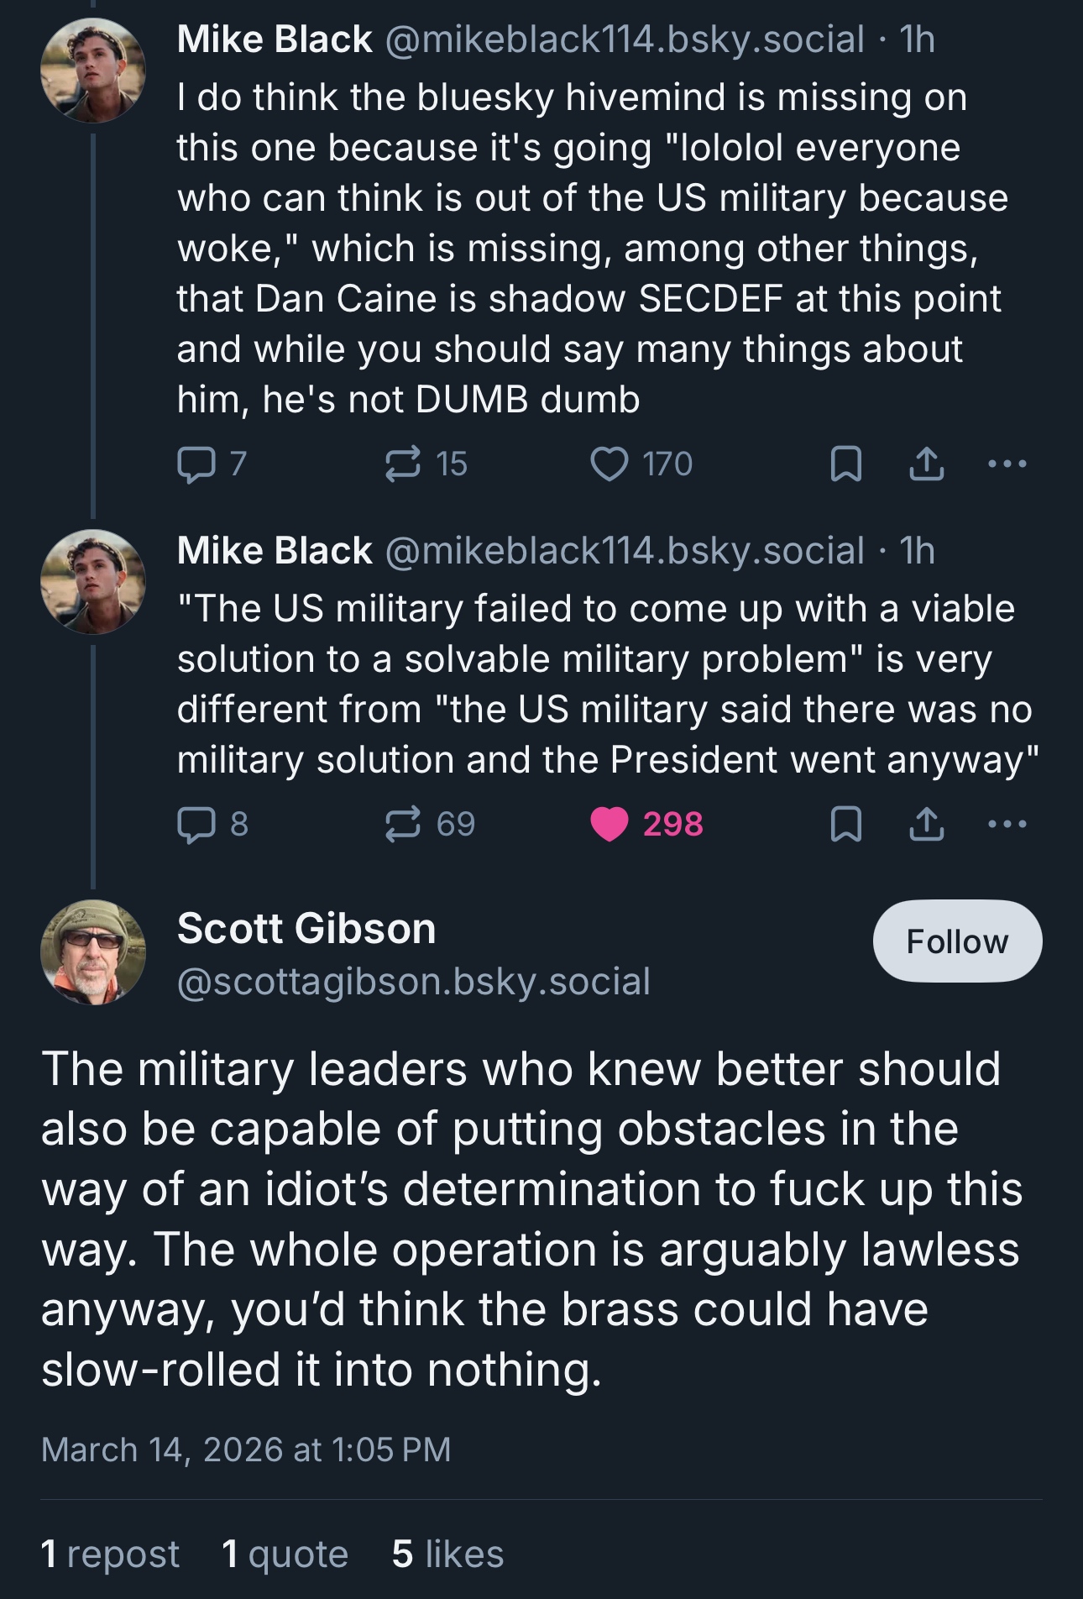The height and width of the screenshot is (1599, 1083).
Task: Follow Scott Gibson
Action: tap(957, 941)
